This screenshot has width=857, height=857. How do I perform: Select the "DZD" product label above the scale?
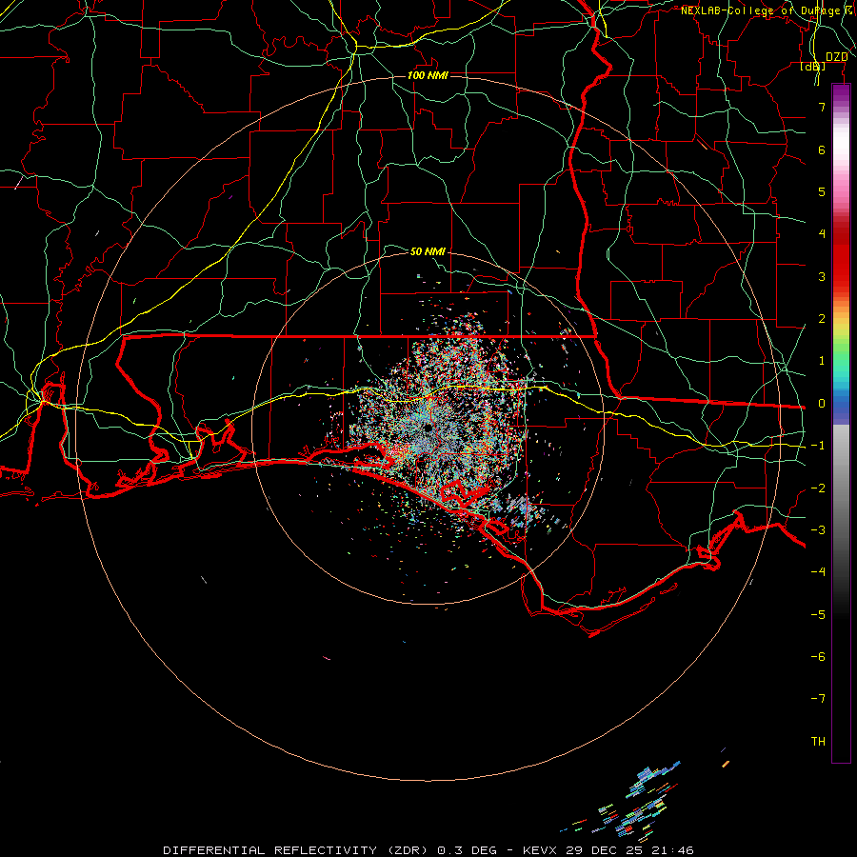click(836, 57)
